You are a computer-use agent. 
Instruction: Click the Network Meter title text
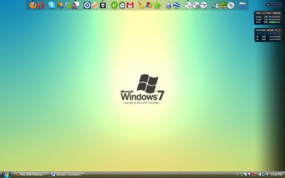(x=268, y=30)
